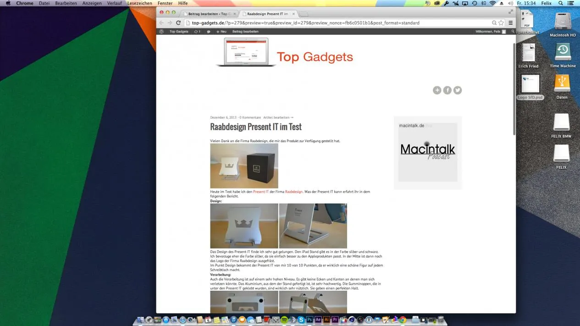Open Spotlight search in the menu bar
The height and width of the screenshot is (326, 580).
coord(560,3)
